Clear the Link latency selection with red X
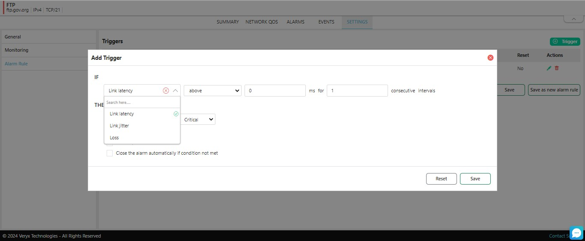This screenshot has height=241, width=585. [x=166, y=91]
